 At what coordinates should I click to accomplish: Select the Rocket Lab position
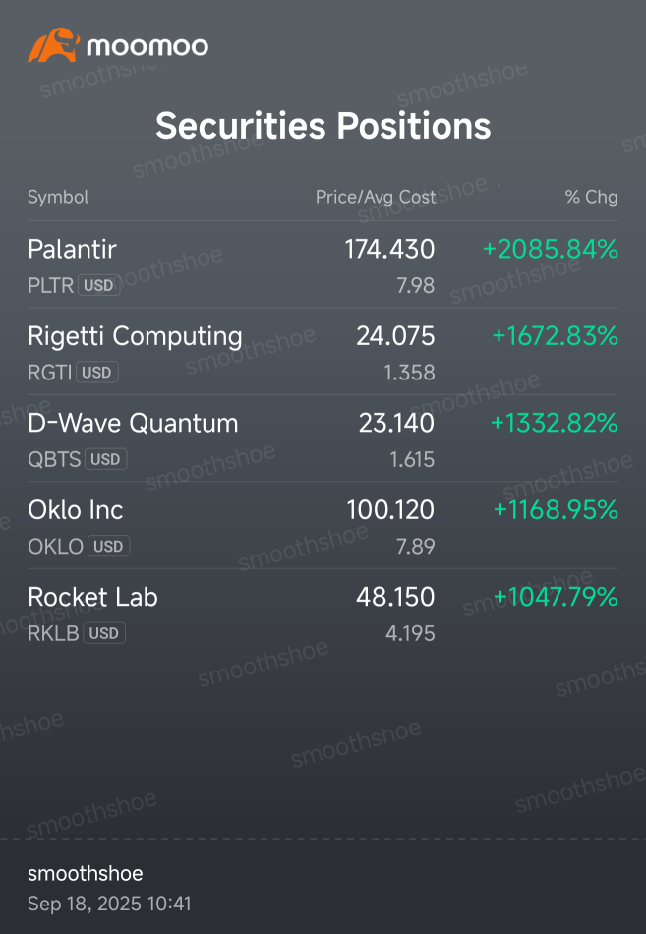point(92,597)
